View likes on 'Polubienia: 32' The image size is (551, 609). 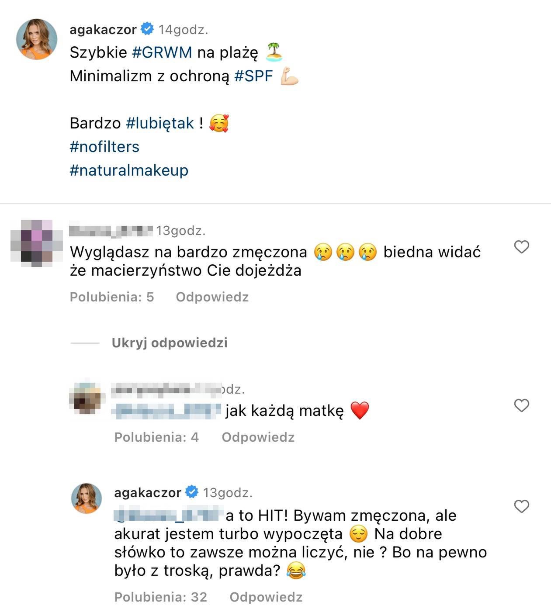[161, 597]
